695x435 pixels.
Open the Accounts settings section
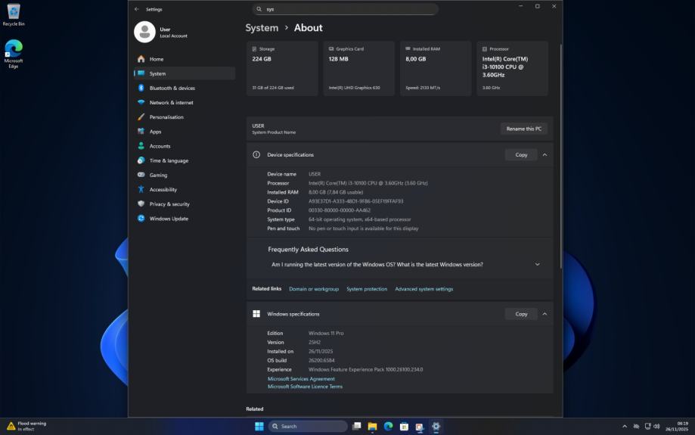click(160, 146)
